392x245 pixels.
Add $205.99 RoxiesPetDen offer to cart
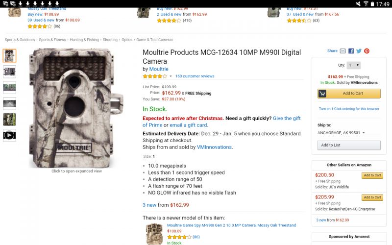372,197
